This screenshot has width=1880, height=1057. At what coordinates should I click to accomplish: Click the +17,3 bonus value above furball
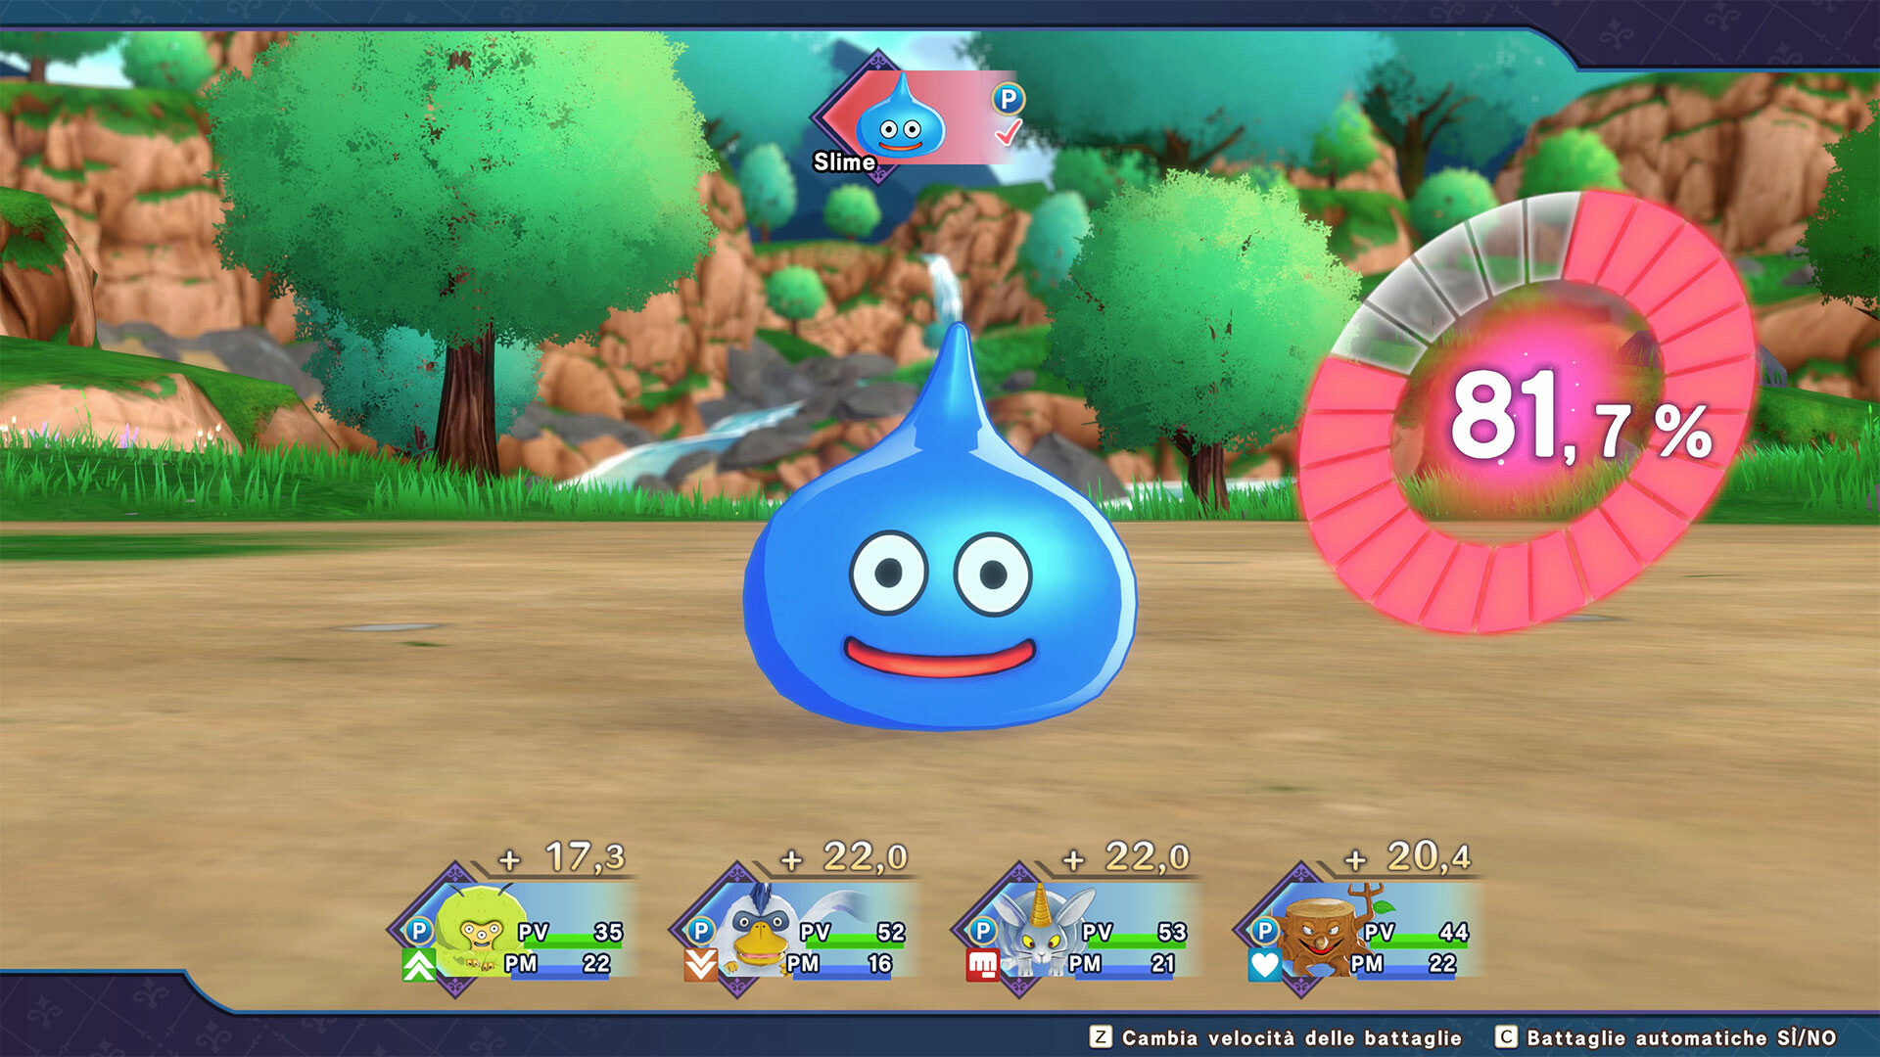point(562,858)
